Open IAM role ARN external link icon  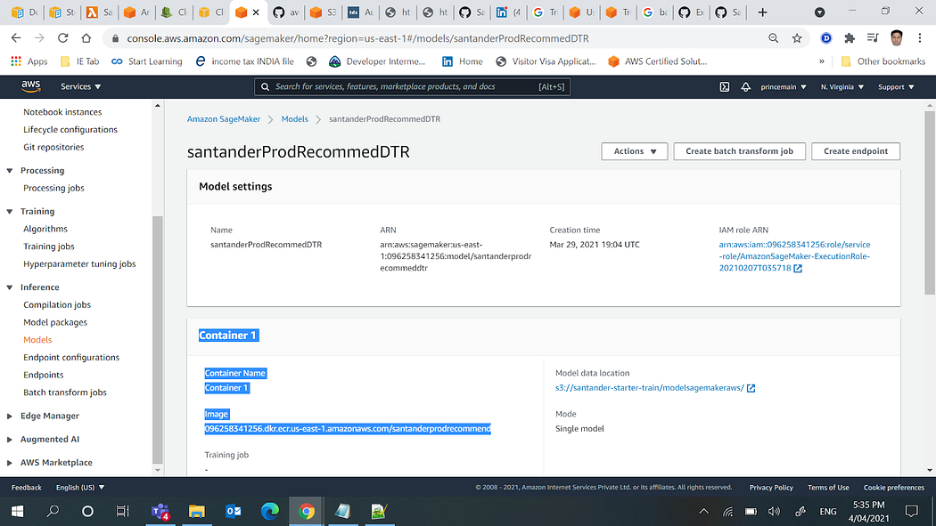point(798,268)
